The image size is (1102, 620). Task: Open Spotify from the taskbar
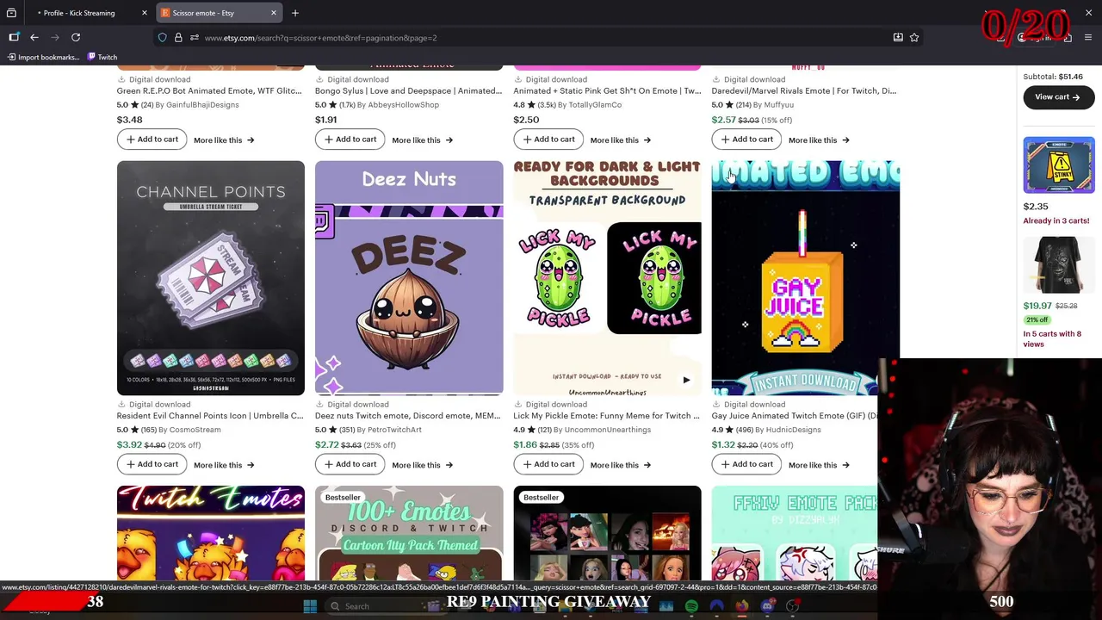[691, 606]
